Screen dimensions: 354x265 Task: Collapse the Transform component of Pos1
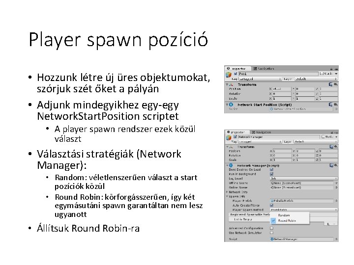(227, 84)
